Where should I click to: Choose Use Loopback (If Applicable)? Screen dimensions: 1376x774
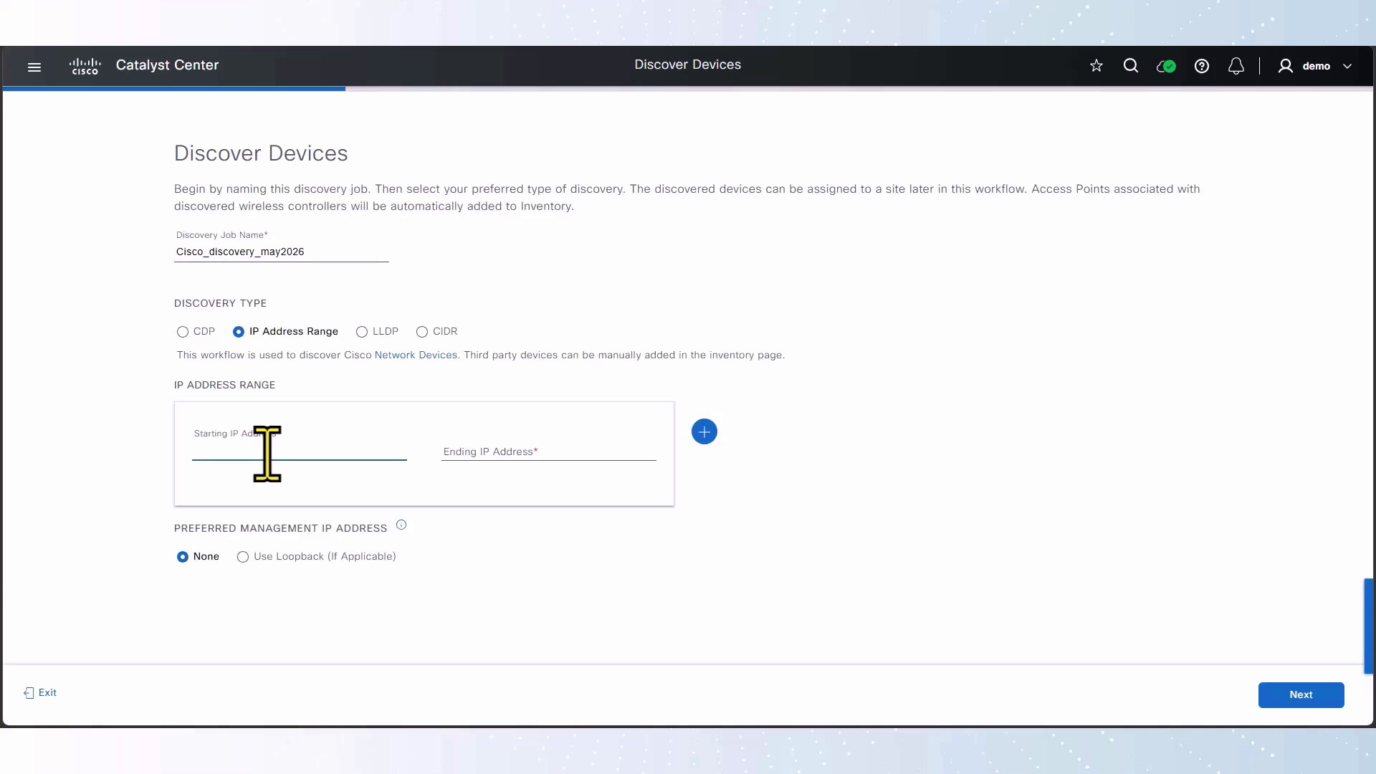pos(243,557)
